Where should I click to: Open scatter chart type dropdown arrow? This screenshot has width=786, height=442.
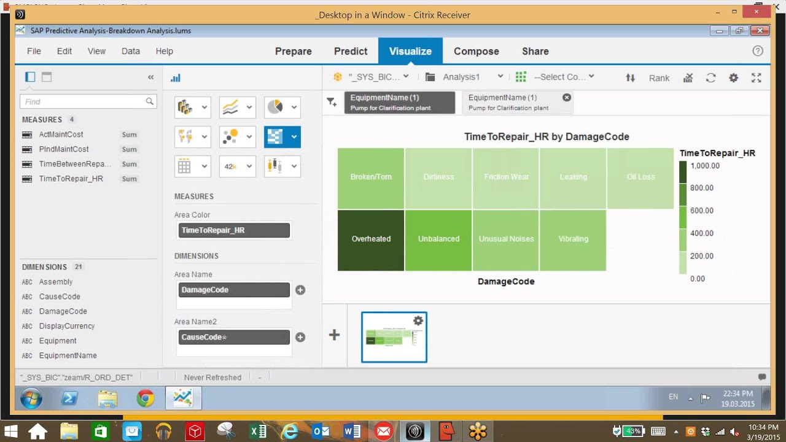click(x=249, y=137)
